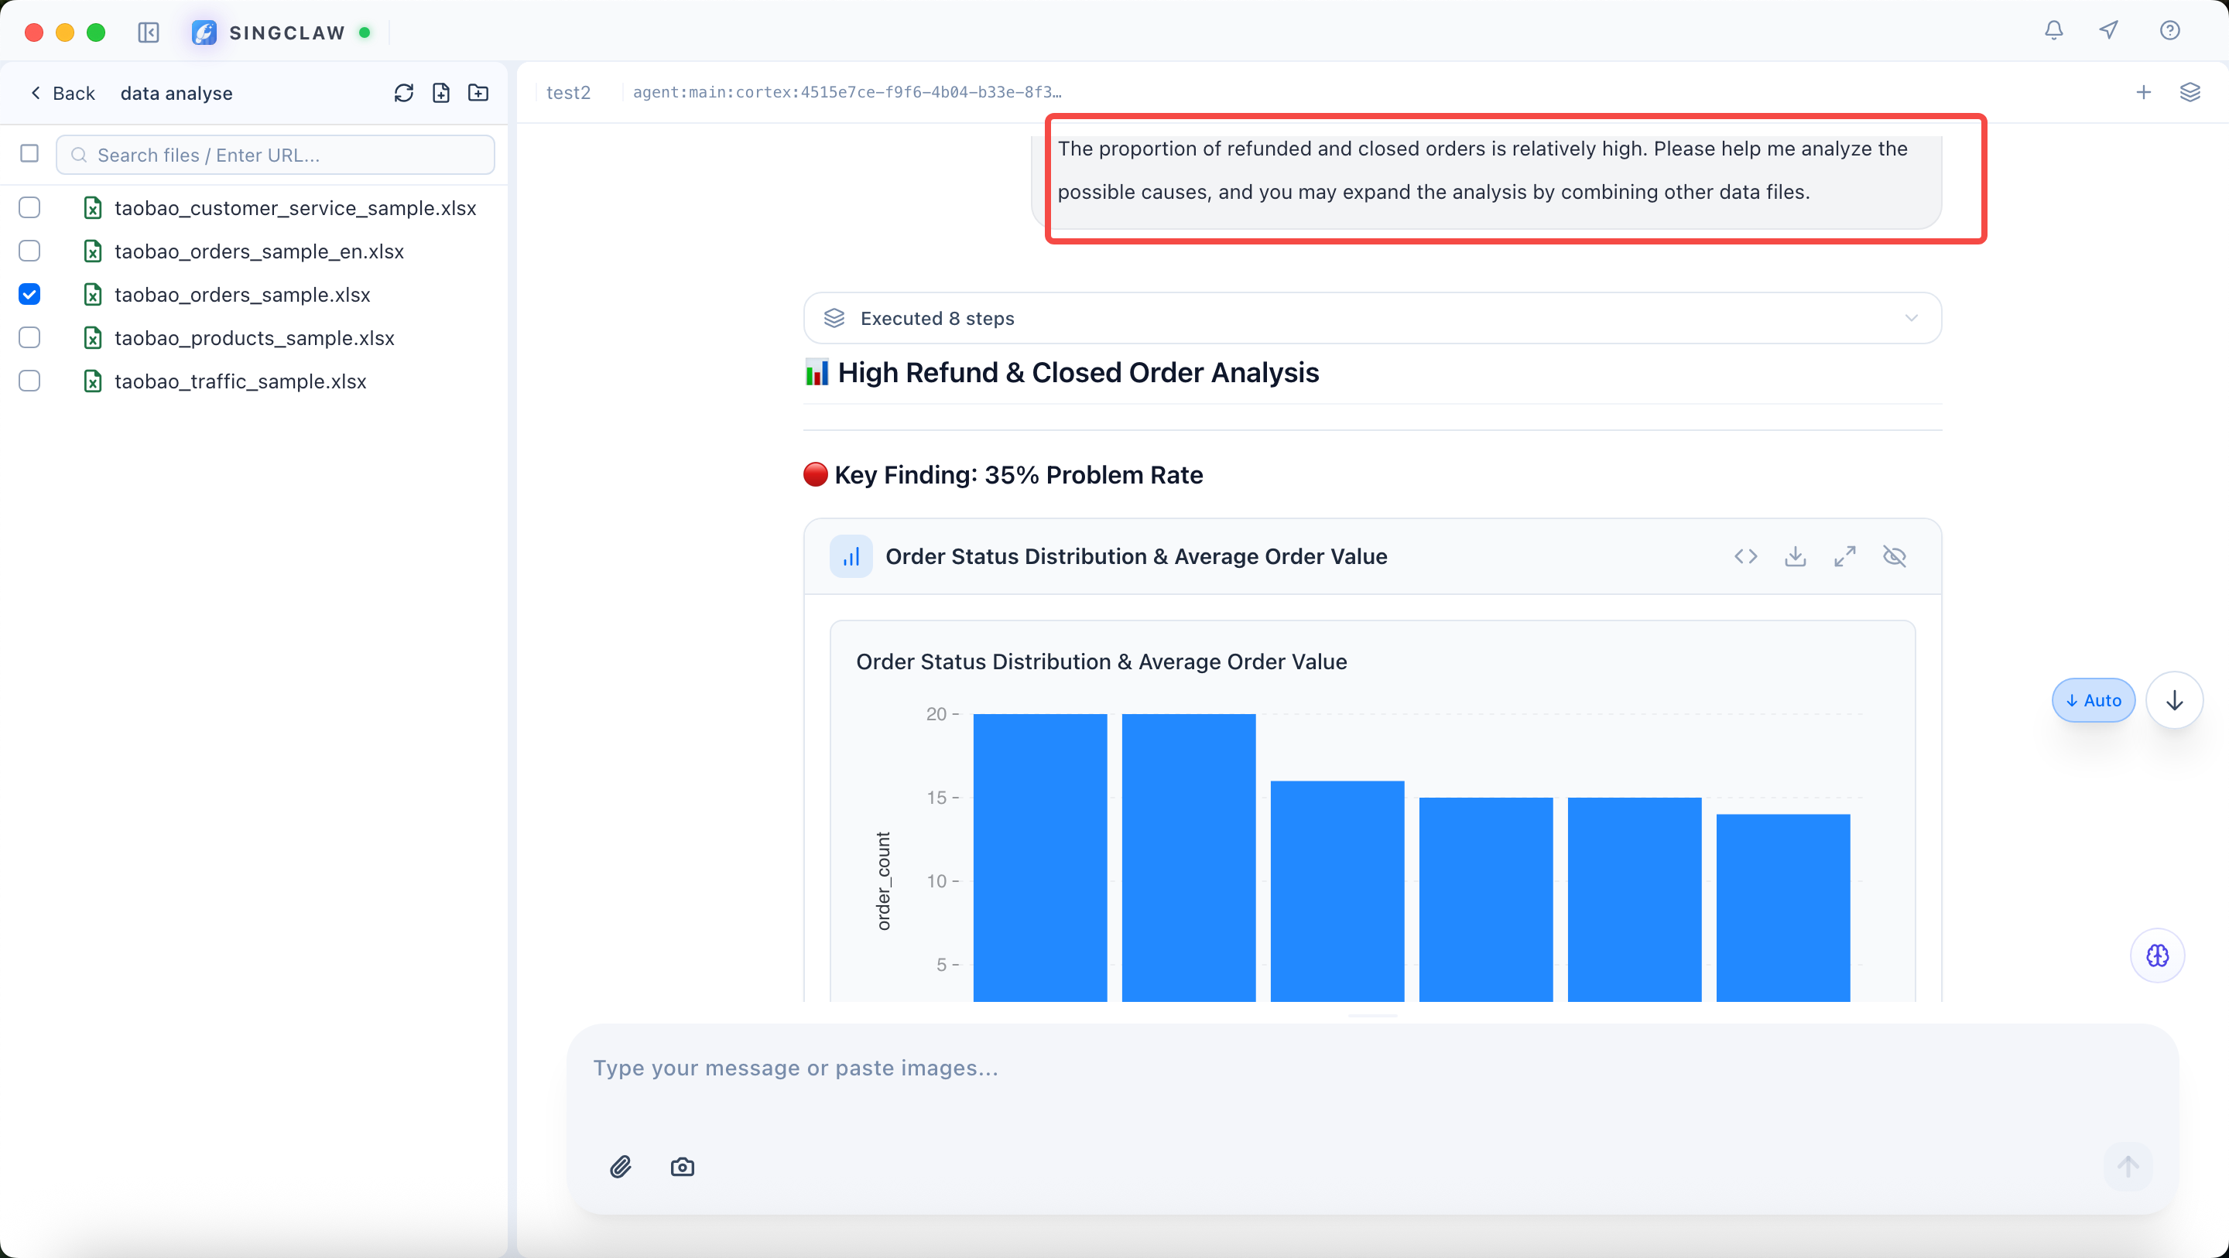Image resolution: width=2229 pixels, height=1258 pixels.
Task: Open the help question mark icon
Action: click(2169, 31)
